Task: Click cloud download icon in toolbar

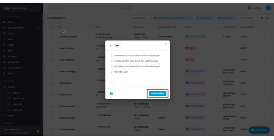Action: [267, 18]
